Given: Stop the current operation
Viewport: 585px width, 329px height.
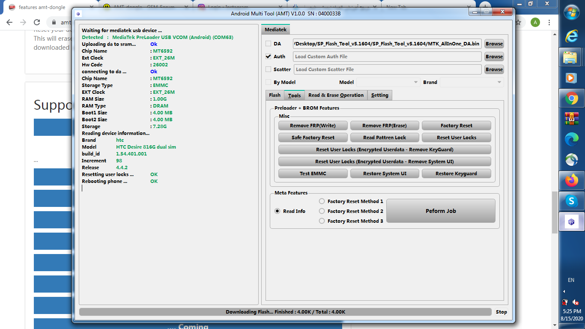Looking at the screenshot, I should tap(501, 312).
